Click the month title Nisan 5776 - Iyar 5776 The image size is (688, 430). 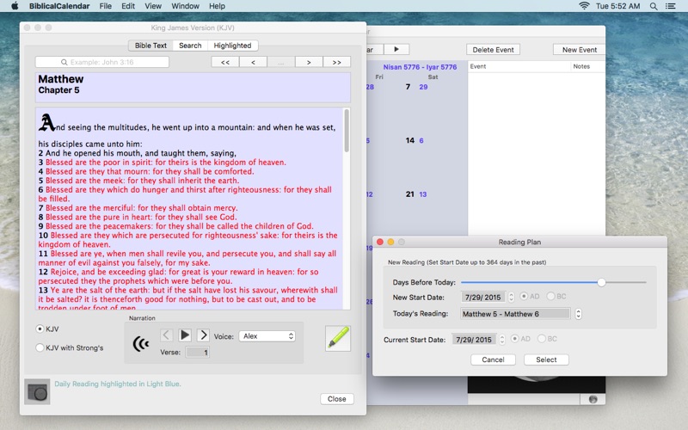click(x=420, y=67)
